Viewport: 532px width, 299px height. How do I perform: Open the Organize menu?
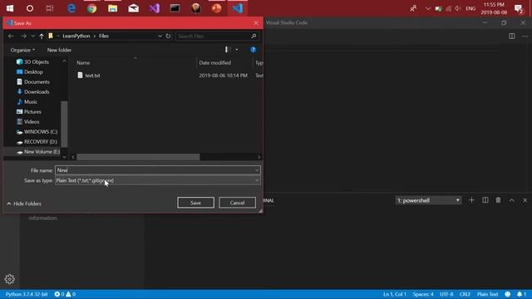(22, 50)
